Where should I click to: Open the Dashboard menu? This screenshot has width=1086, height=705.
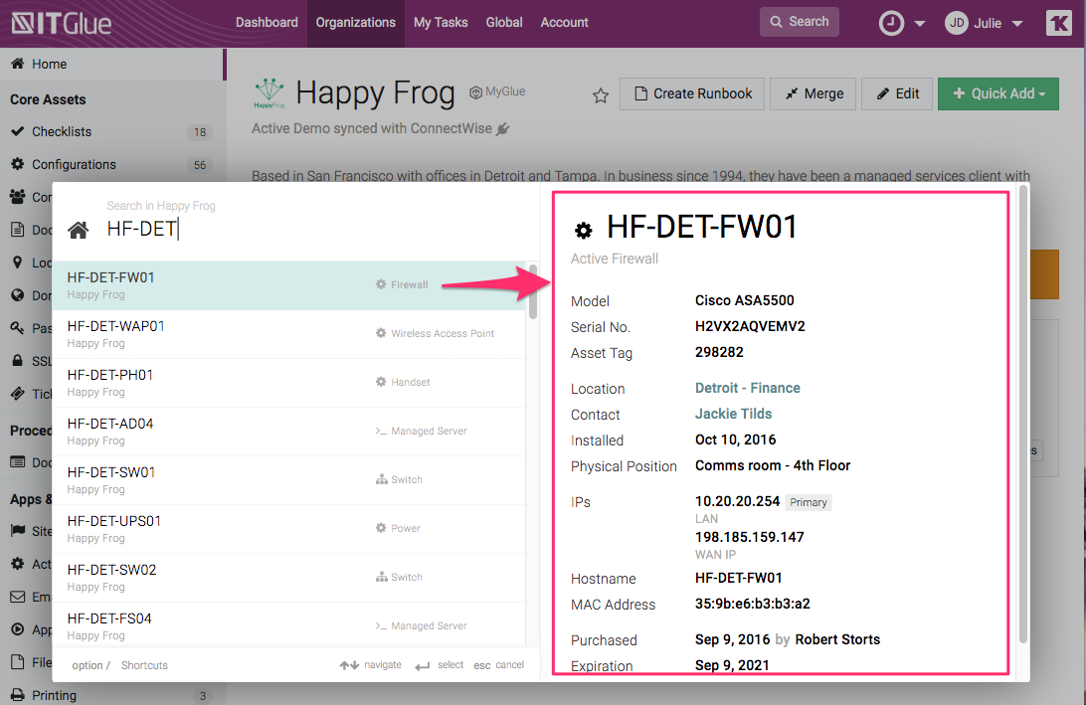pos(267,22)
